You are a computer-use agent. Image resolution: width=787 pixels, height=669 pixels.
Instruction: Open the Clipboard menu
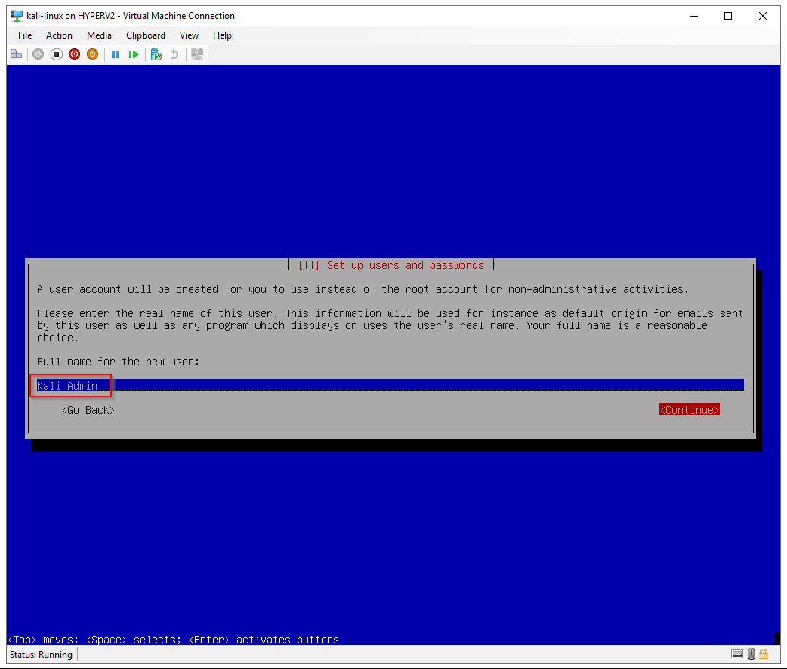[146, 35]
